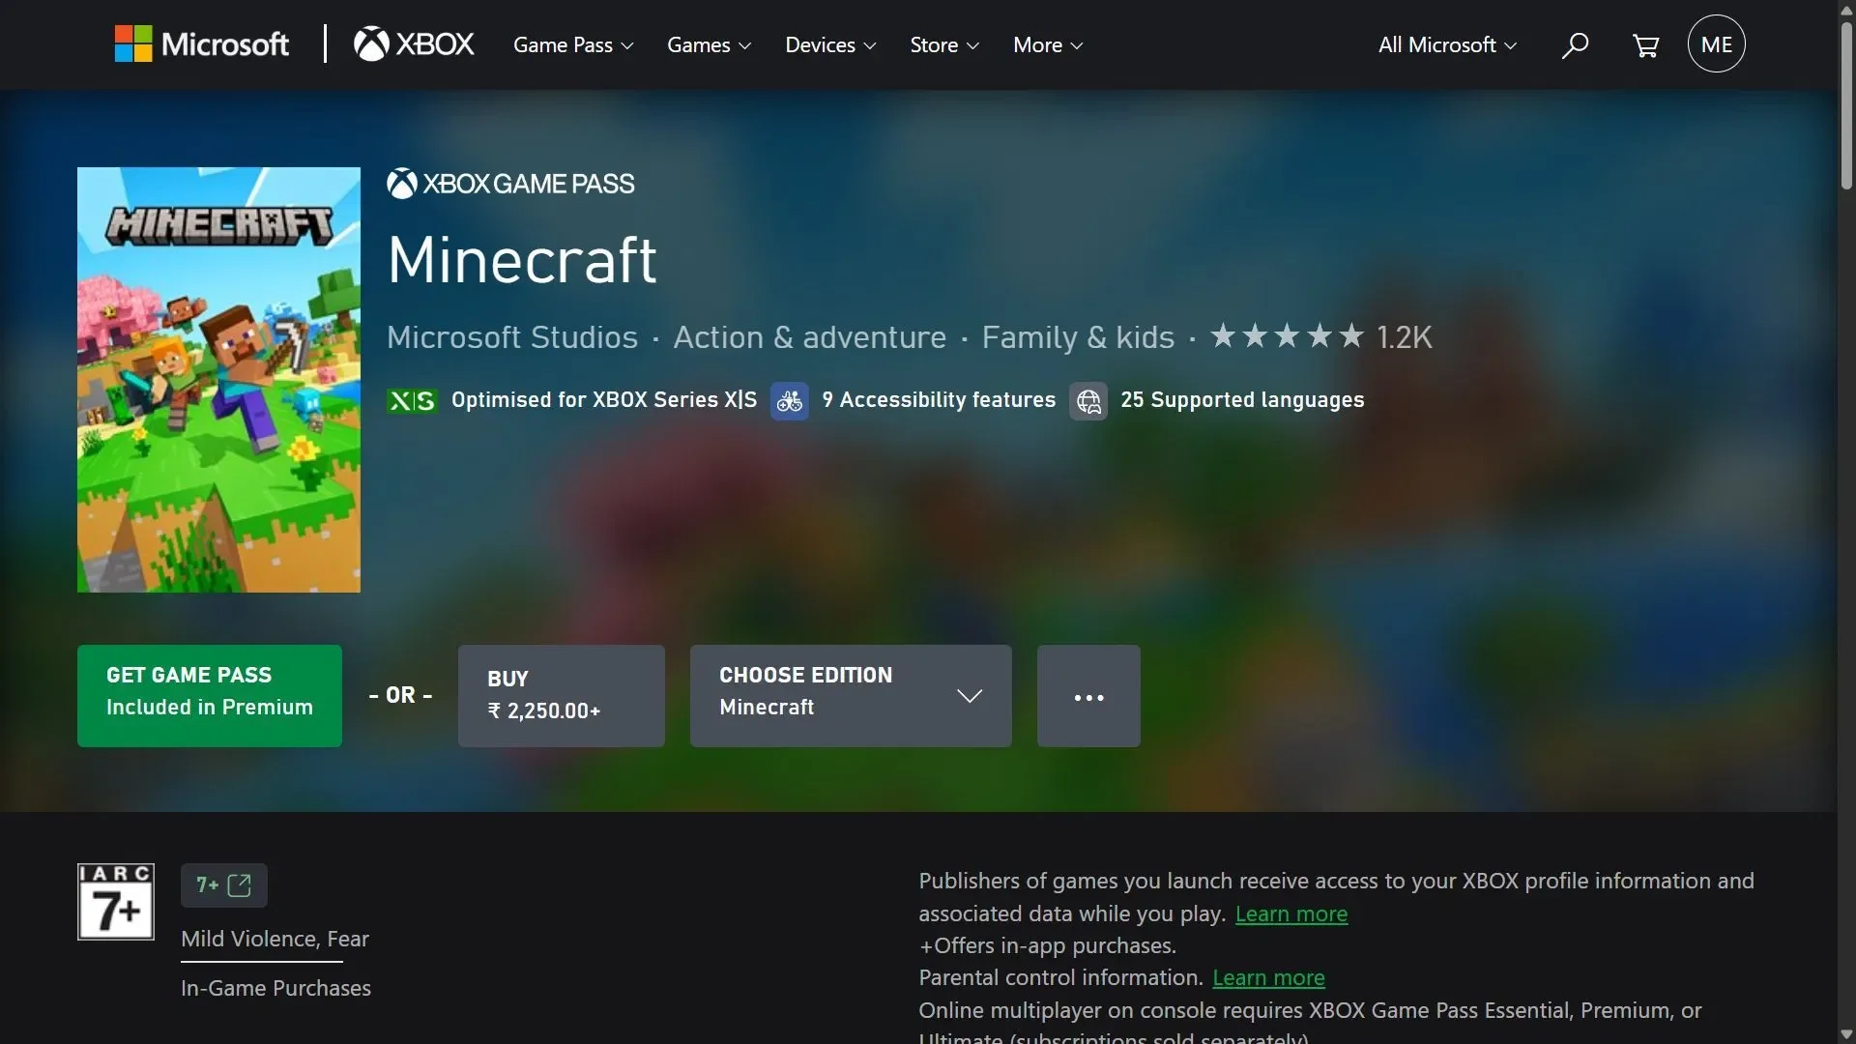Viewport: 1856px width, 1044px height.
Task: Click the scrollbar up arrow
Action: click(x=1846, y=9)
